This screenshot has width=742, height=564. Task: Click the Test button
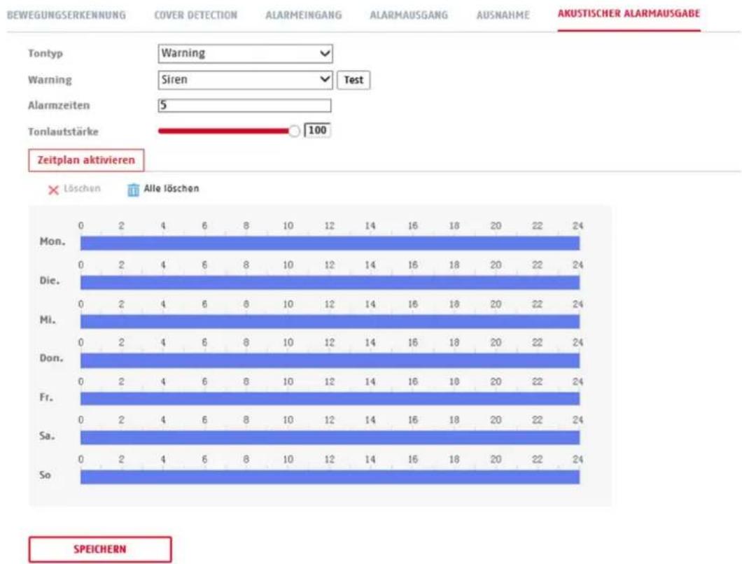click(x=353, y=80)
